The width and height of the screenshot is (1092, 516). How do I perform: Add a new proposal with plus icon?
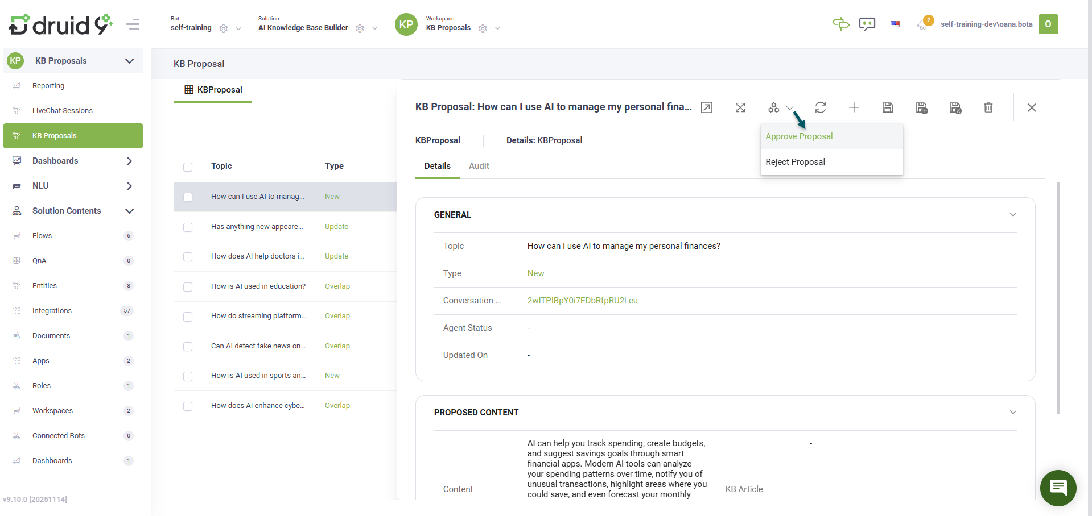point(854,107)
